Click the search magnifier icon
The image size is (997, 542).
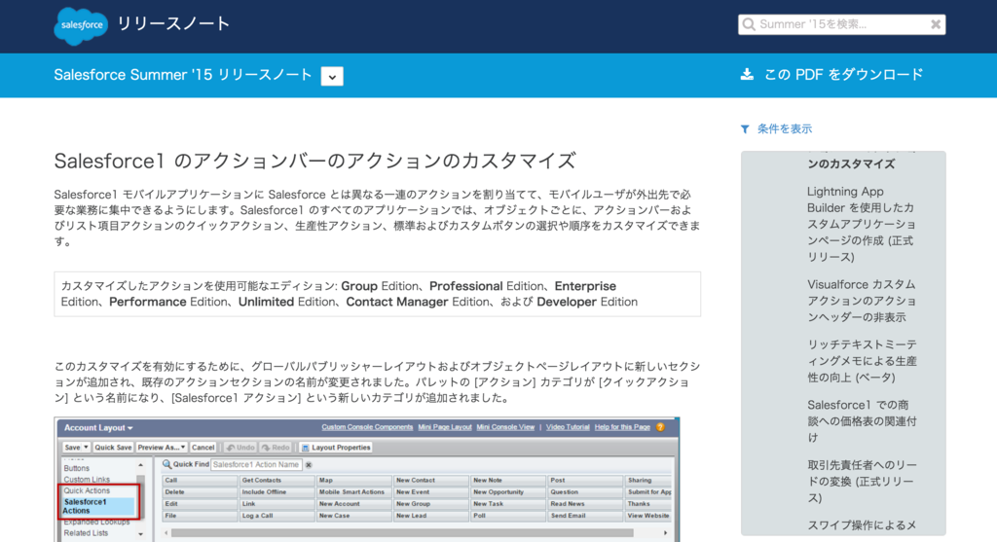click(x=749, y=24)
